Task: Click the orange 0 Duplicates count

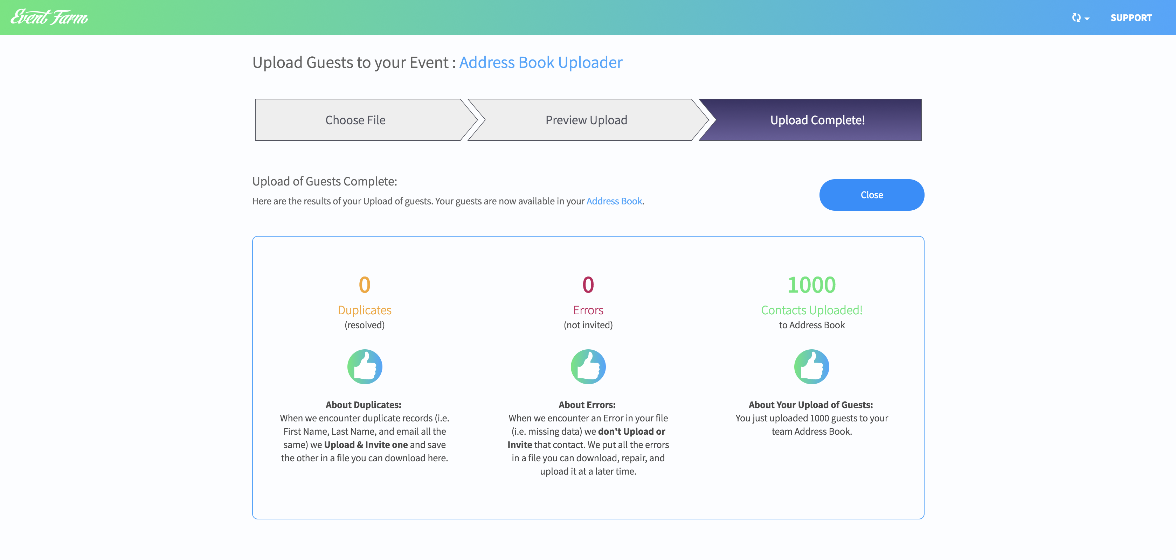Action: (365, 285)
